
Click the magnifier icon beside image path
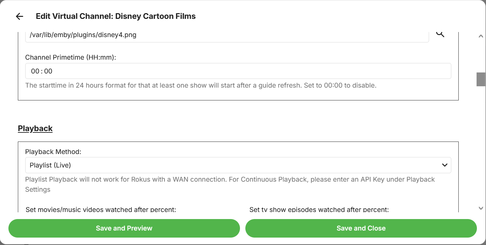point(440,34)
